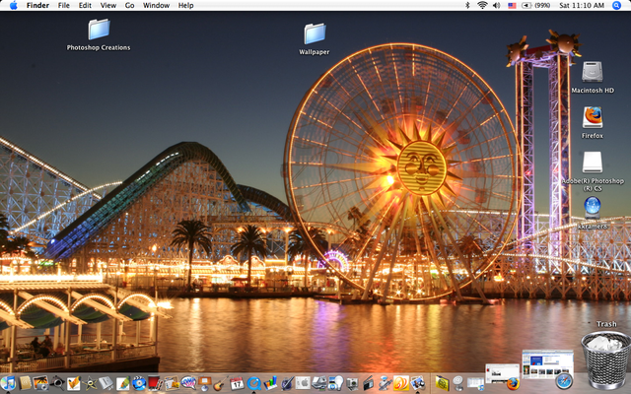Open the Window menu
This screenshot has height=394, width=631.
coord(156,5)
